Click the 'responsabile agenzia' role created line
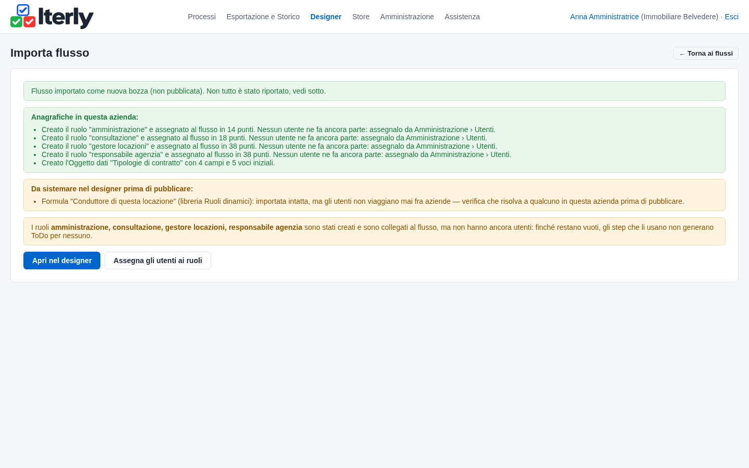Image resolution: width=749 pixels, height=468 pixels. pos(277,154)
